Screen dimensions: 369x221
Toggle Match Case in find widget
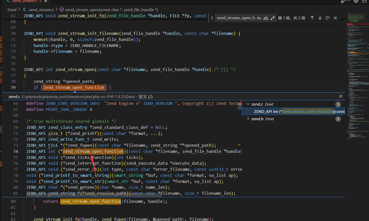[x=259, y=18]
